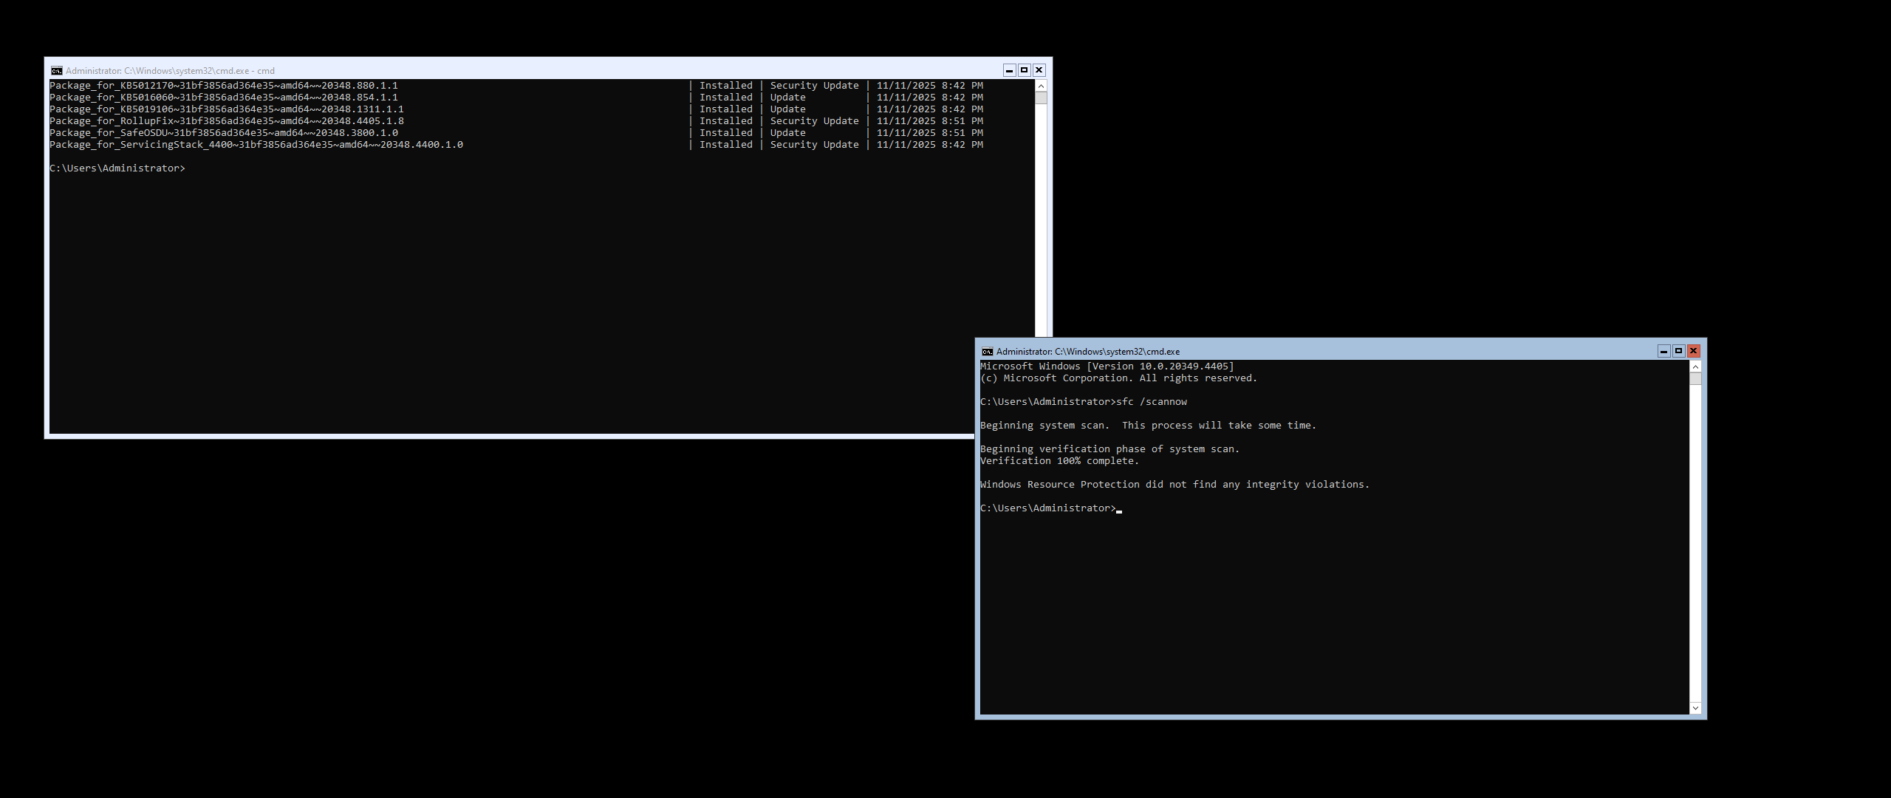The image size is (1891, 798).
Task: Click the sfc /scannow command text
Action: tap(1151, 402)
